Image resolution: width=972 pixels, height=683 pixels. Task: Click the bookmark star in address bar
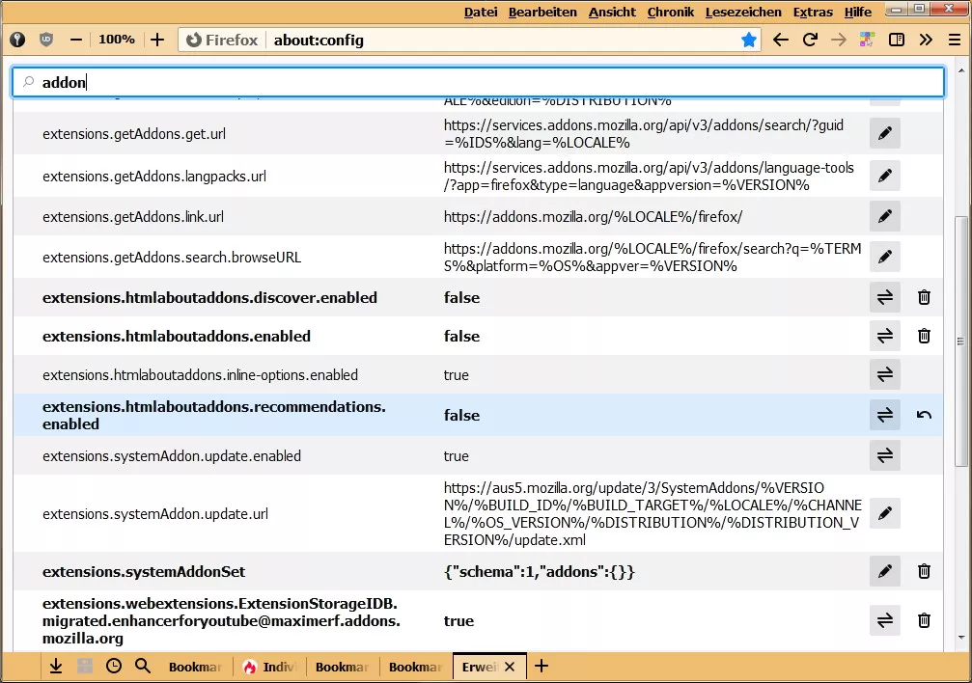(749, 40)
